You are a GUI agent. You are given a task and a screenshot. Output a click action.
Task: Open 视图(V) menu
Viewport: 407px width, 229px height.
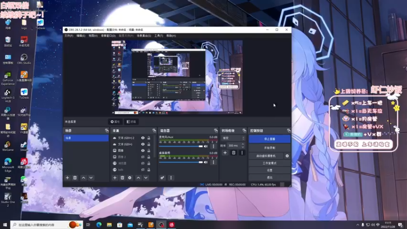tap(93, 36)
